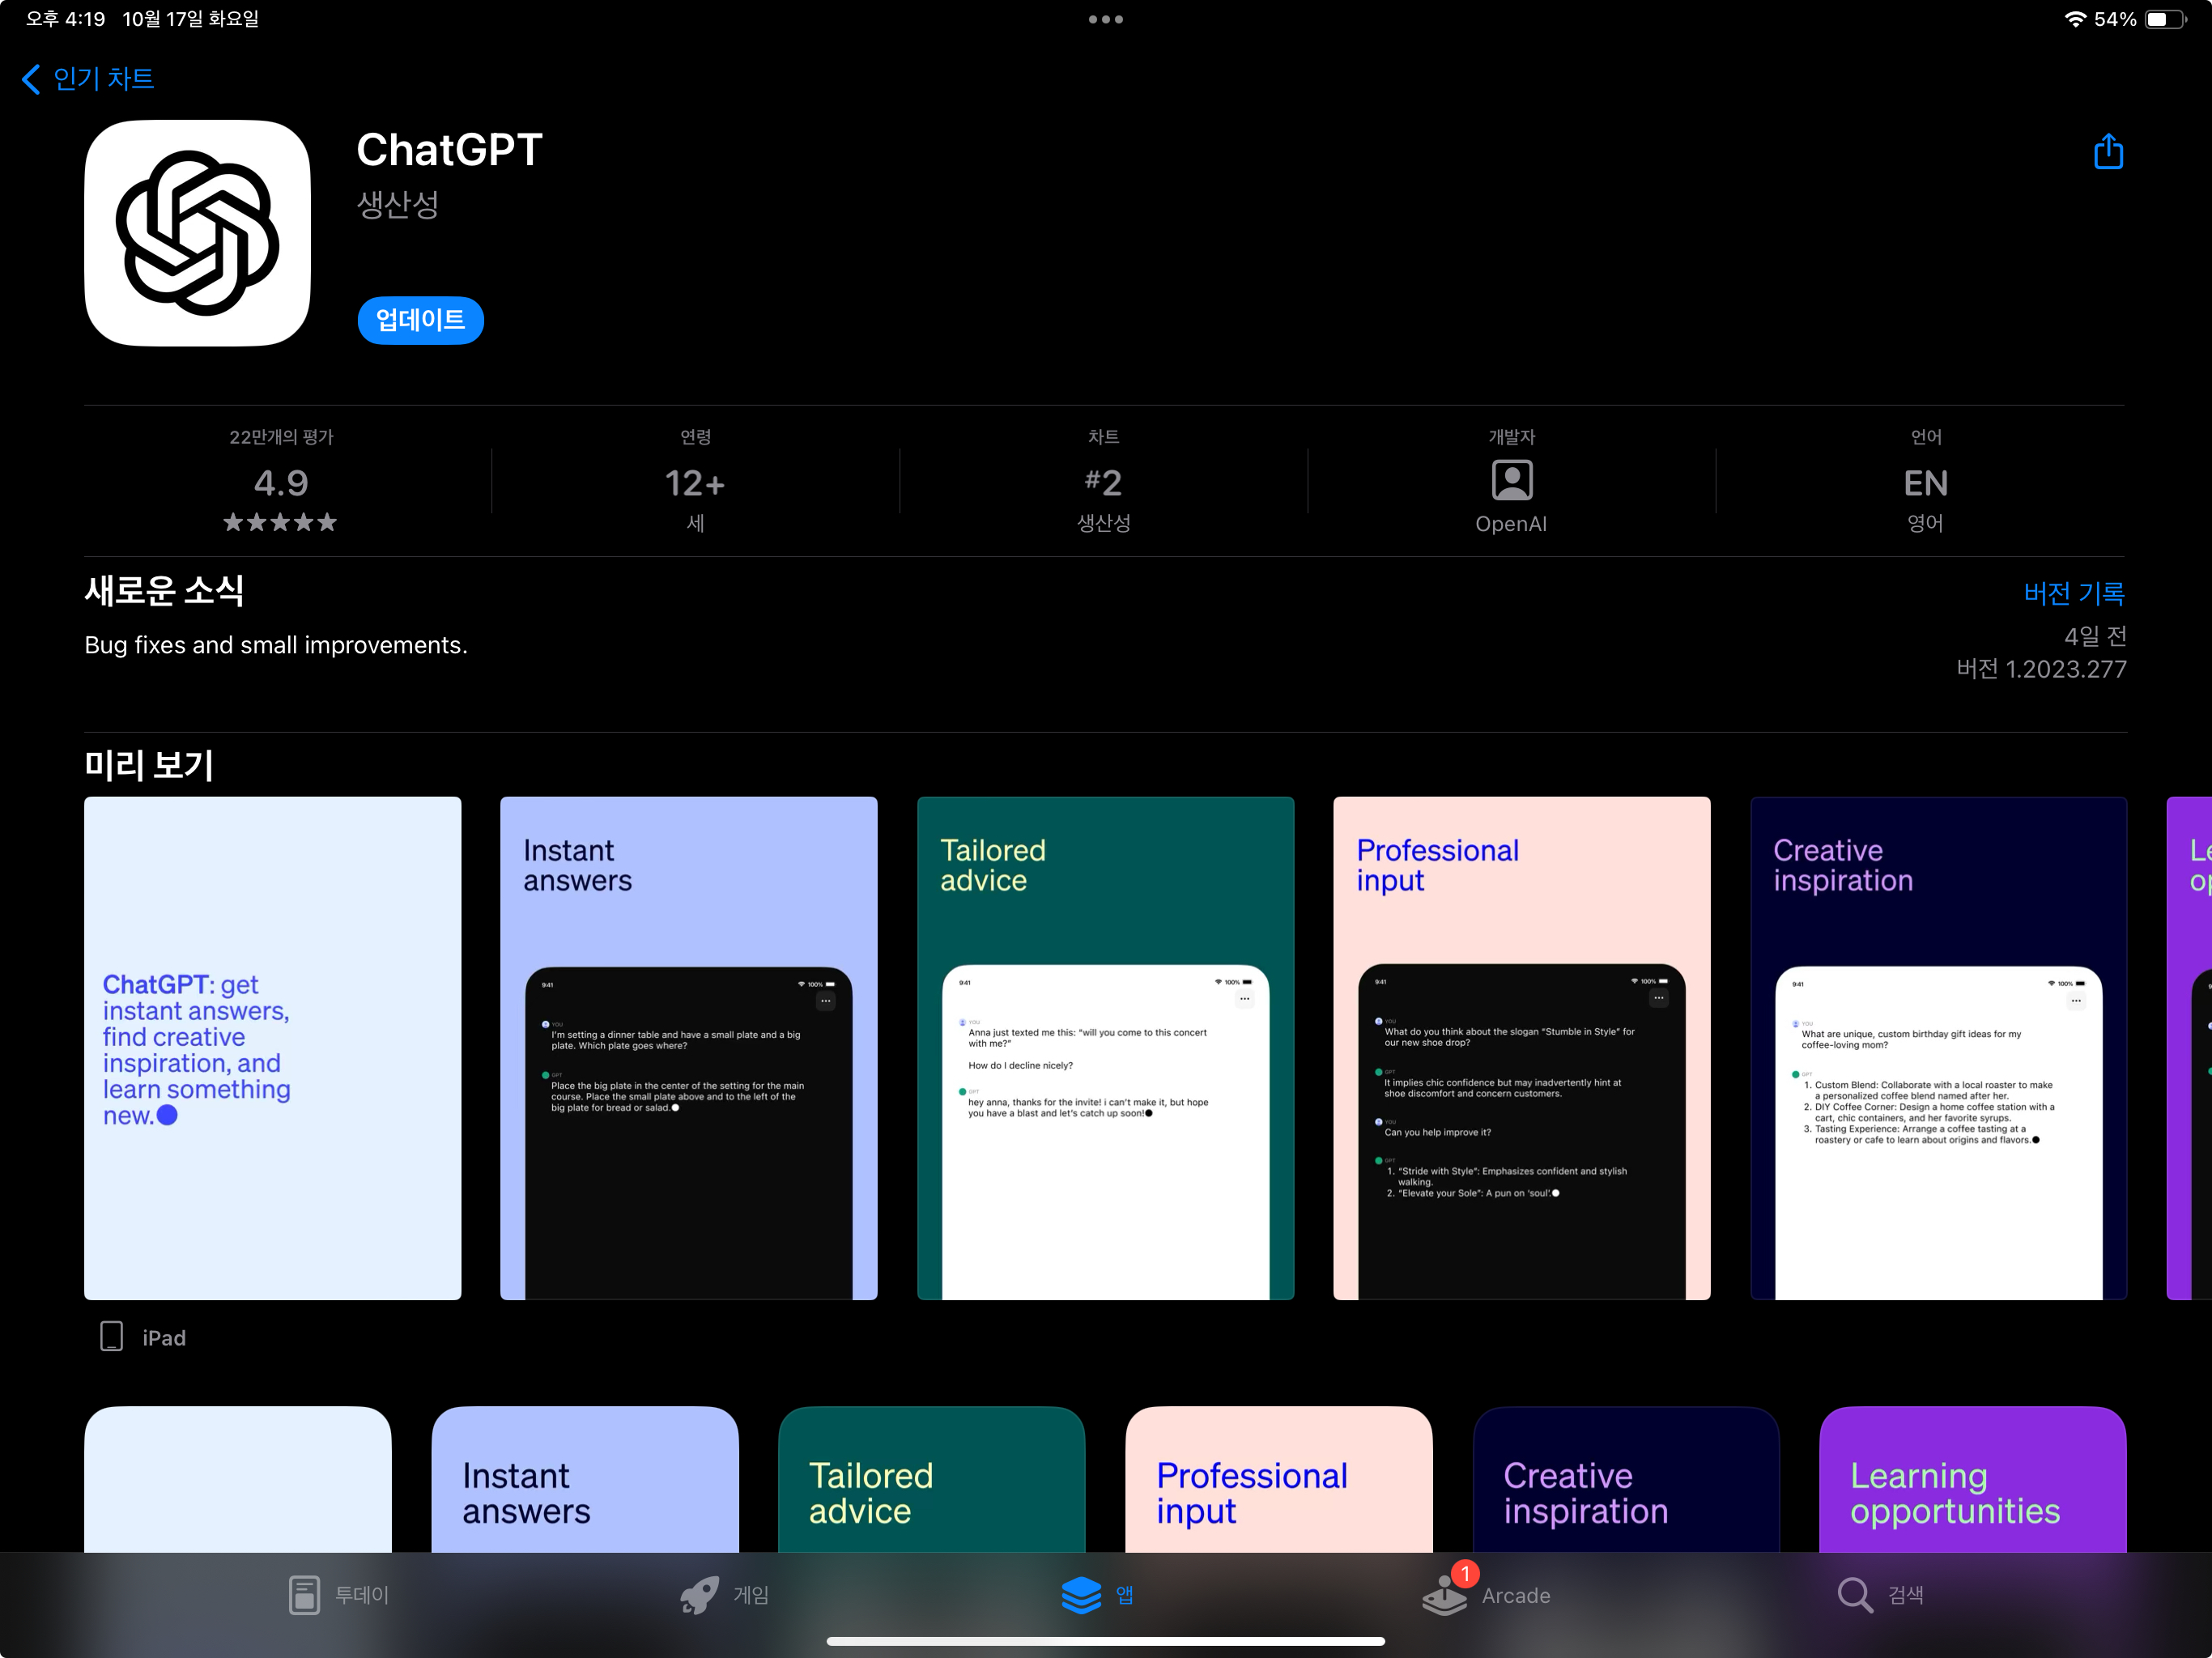2212x1658 pixels.
Task: Open the 버전 기록 link
Action: (x=2073, y=593)
